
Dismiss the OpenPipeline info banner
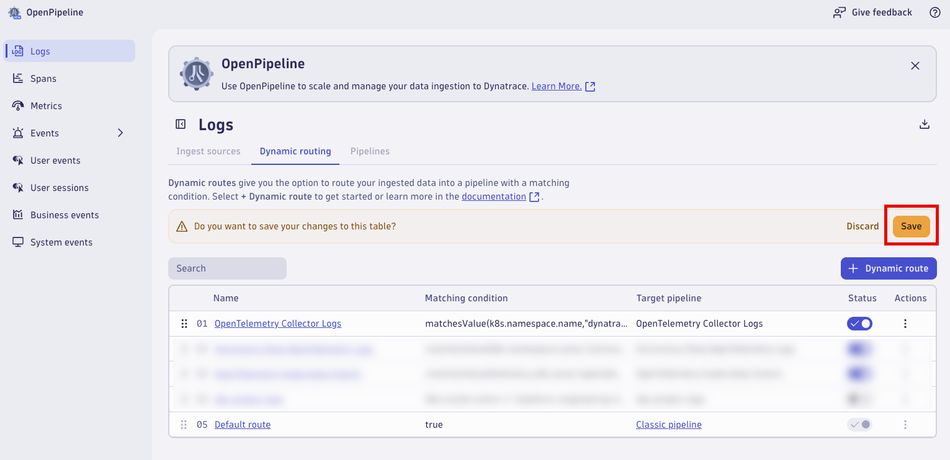(915, 66)
